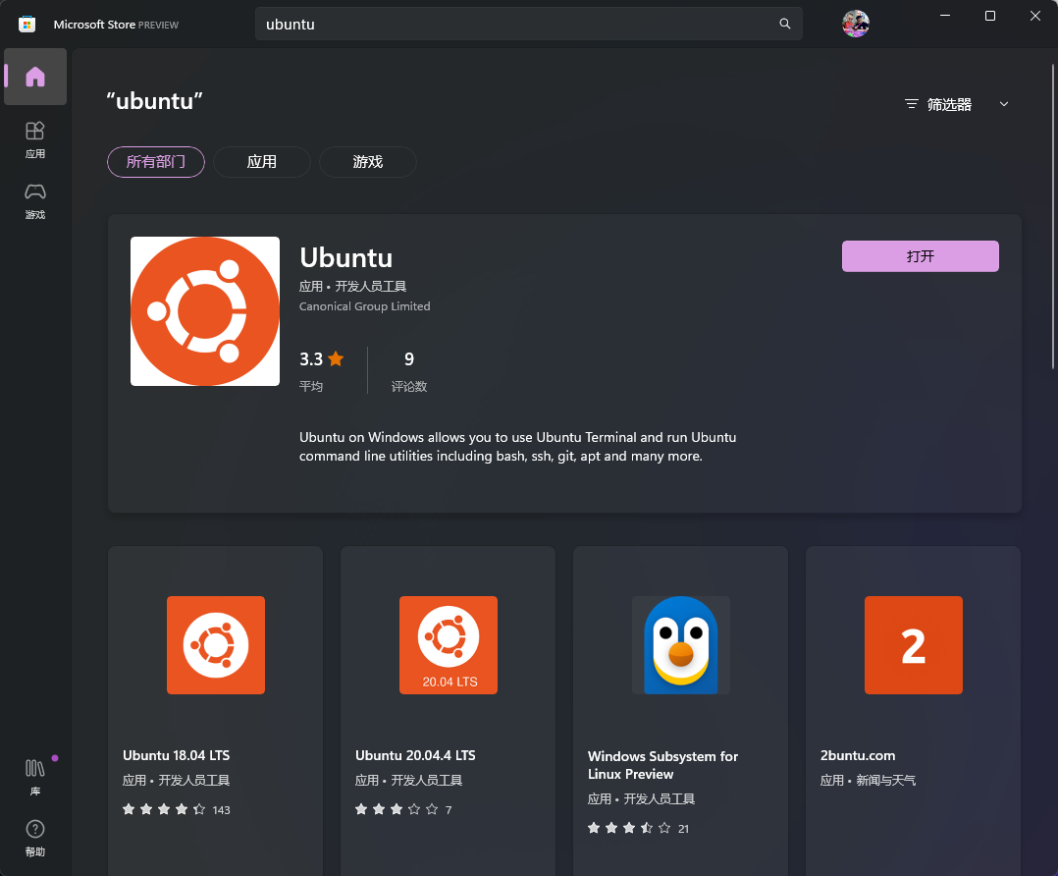
Task: Click the 2buntu.com title
Action: 858,755
